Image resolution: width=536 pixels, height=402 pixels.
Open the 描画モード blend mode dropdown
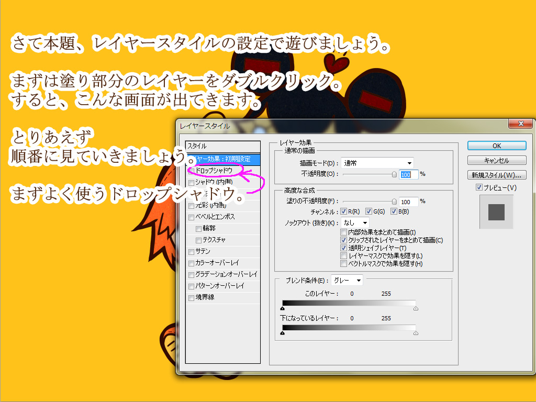pyautogui.click(x=377, y=163)
